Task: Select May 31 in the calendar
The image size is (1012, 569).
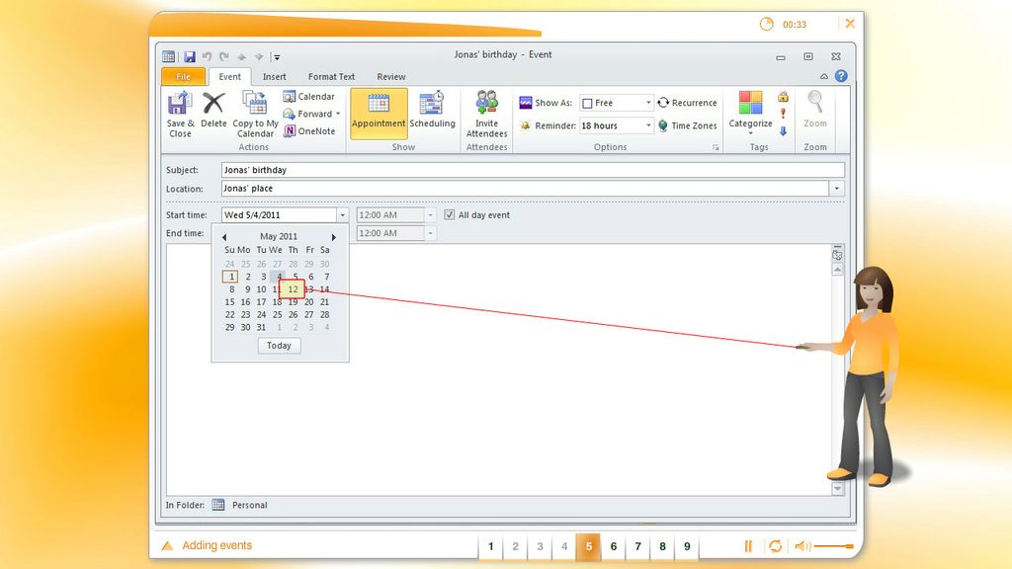Action: [261, 327]
